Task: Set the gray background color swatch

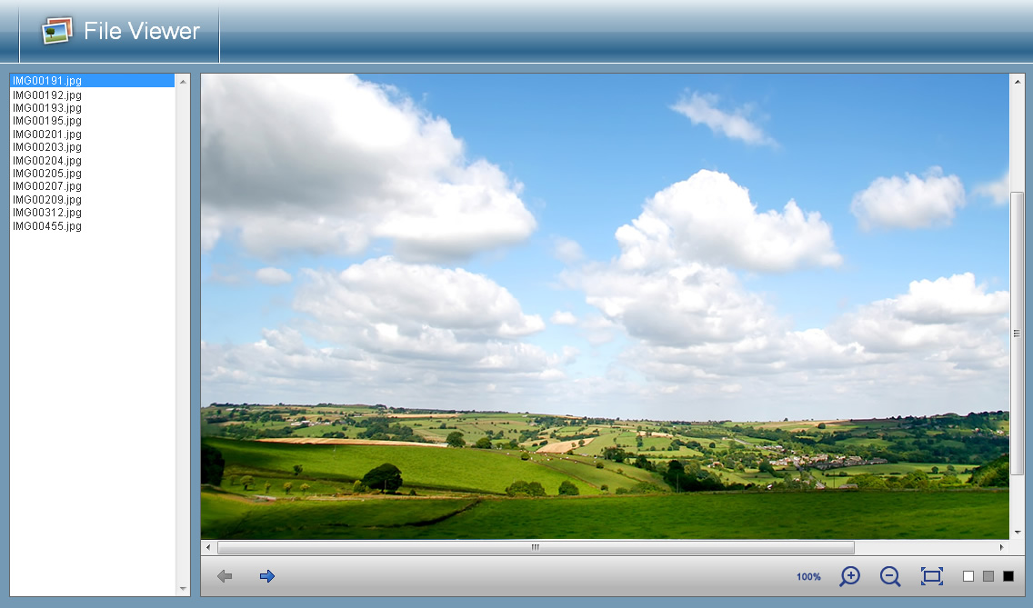Action: pyautogui.click(x=988, y=576)
